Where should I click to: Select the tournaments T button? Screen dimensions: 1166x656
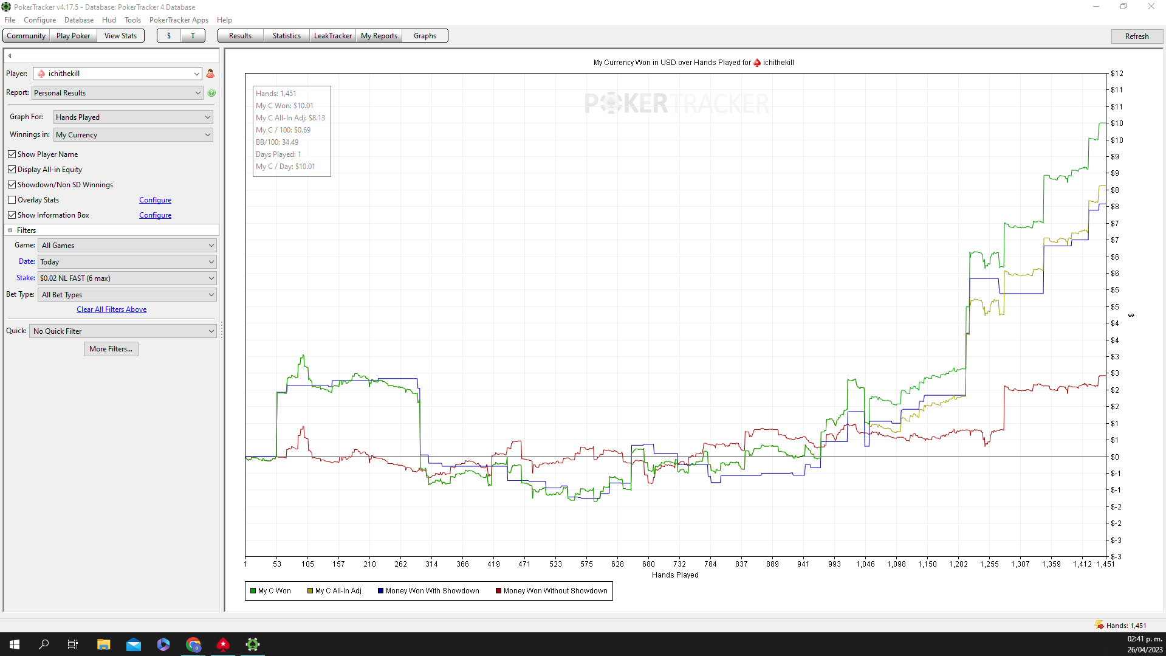pos(193,36)
